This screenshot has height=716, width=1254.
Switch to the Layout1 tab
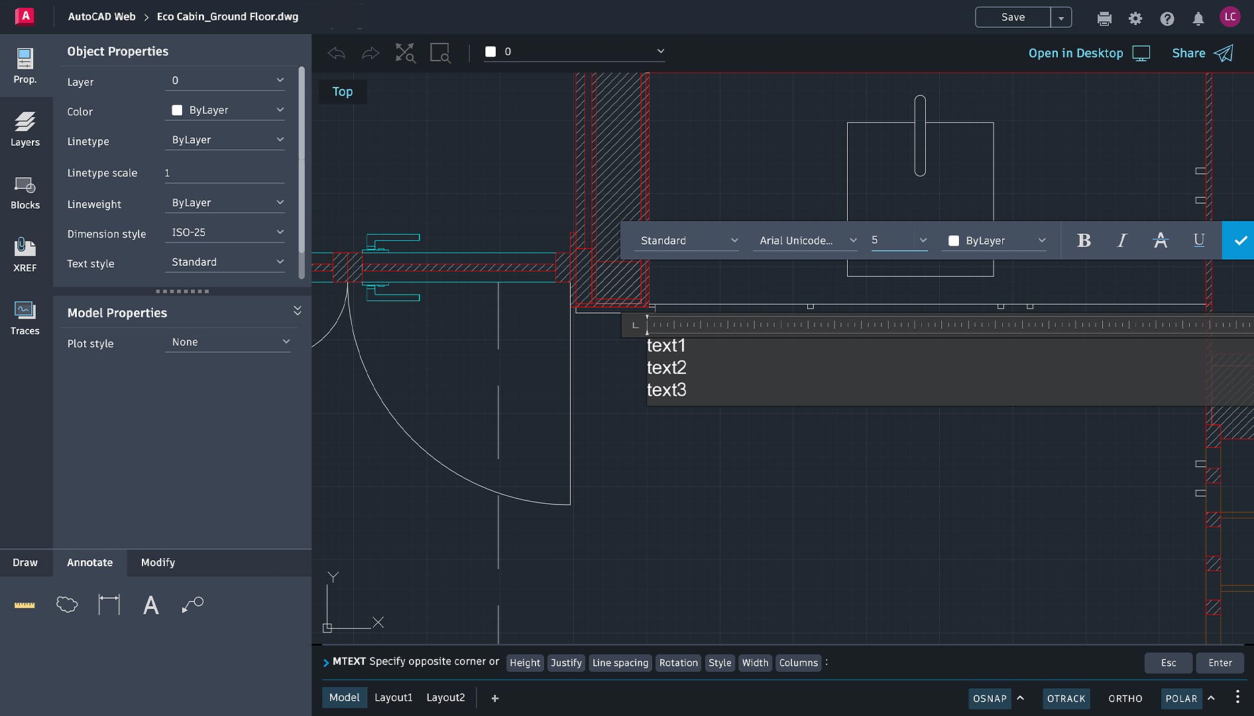point(393,697)
